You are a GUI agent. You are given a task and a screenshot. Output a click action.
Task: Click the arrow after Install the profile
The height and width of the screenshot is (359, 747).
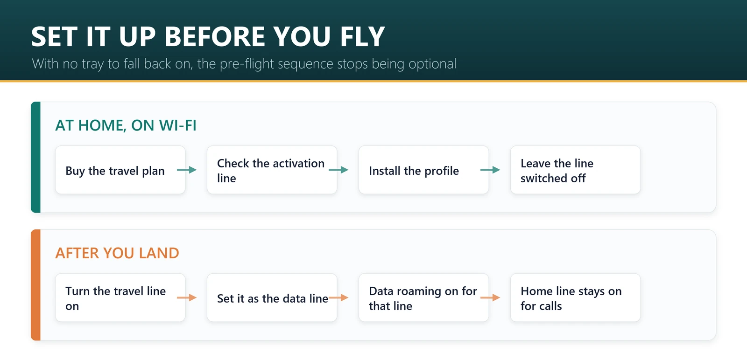(490, 170)
